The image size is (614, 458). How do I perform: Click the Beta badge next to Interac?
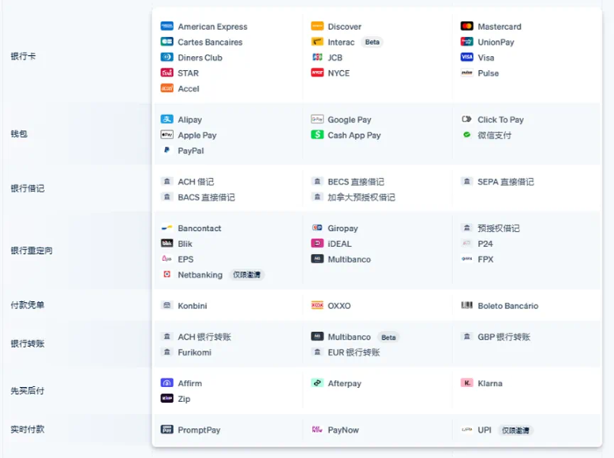click(373, 42)
